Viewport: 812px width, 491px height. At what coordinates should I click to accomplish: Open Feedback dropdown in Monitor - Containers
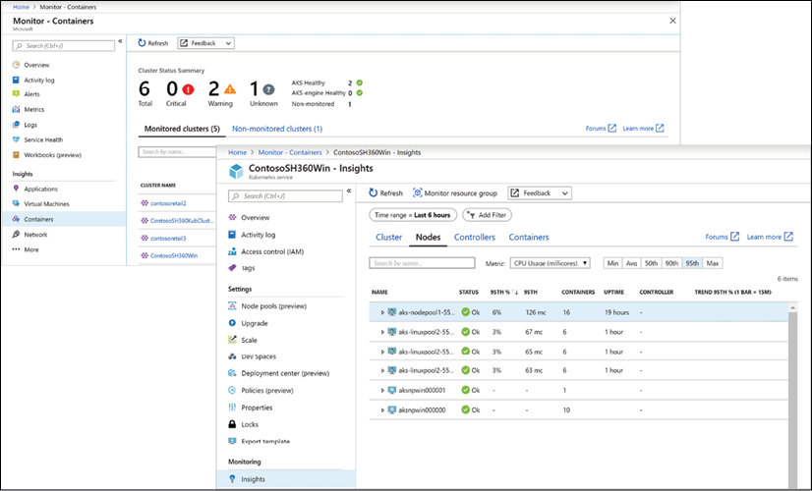click(206, 43)
